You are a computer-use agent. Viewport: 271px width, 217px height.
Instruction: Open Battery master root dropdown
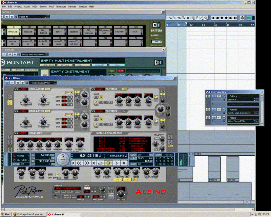pos(157,42)
